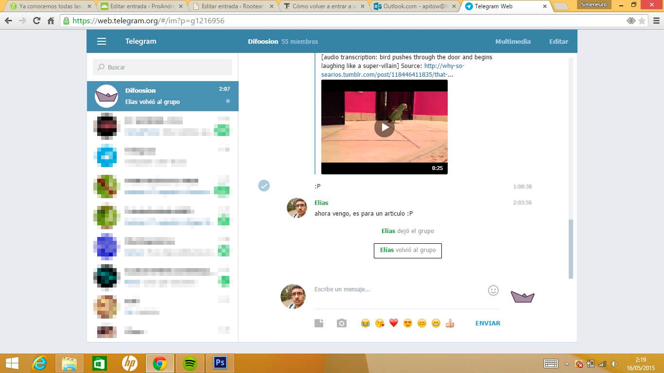This screenshot has width=664, height=373.
Task: Click the address bar URL
Action: click(149, 21)
